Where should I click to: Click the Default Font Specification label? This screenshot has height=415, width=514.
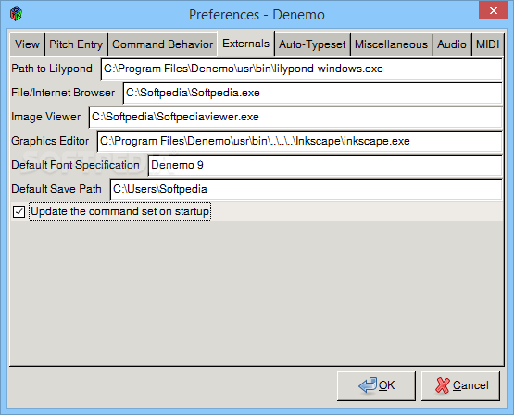point(75,165)
